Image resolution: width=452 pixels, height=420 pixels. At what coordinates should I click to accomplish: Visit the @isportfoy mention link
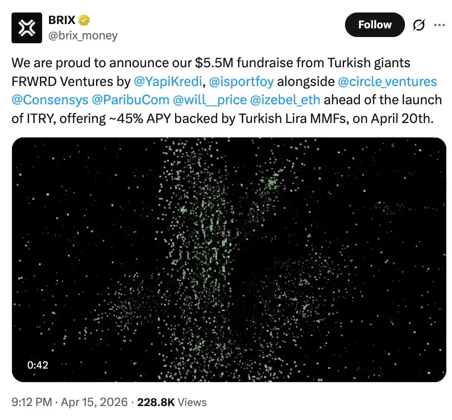[241, 81]
